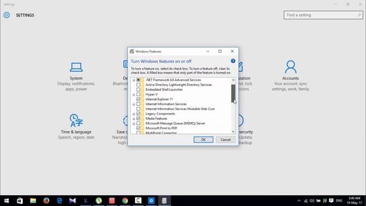Toggle .NET Framework 4.6 Advanced Services checkbox
The image size is (366, 206).
pyautogui.click(x=138, y=80)
